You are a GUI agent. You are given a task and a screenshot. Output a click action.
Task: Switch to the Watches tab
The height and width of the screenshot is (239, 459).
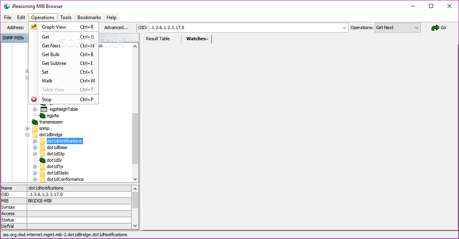(196, 39)
